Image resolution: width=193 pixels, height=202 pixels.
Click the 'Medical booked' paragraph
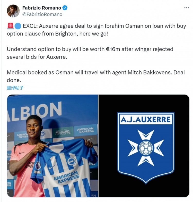click(x=96, y=76)
